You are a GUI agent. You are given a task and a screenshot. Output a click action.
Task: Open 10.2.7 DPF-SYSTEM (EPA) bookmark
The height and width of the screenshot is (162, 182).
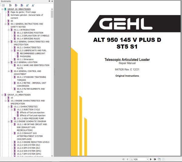[29, 154]
